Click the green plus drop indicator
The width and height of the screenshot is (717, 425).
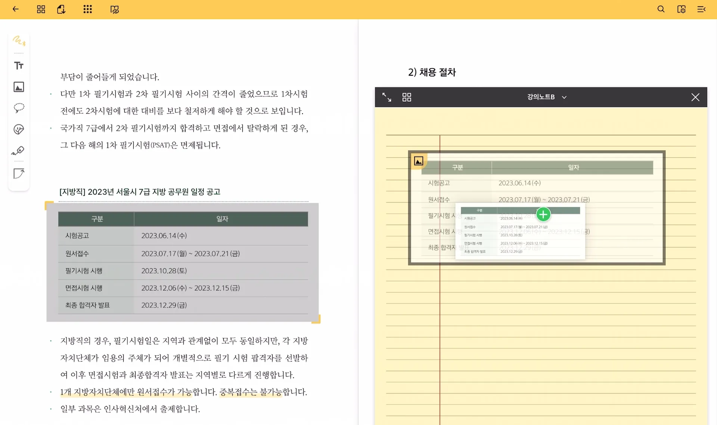coord(543,214)
